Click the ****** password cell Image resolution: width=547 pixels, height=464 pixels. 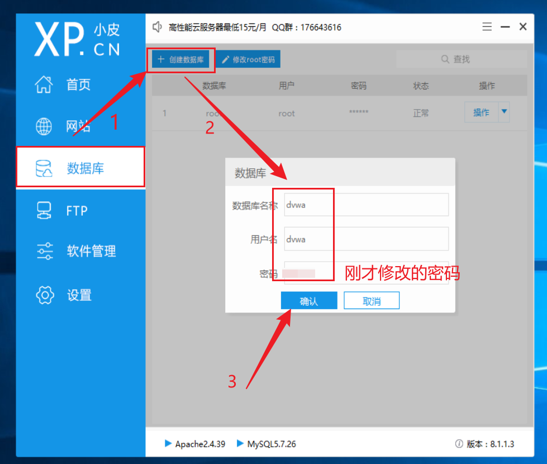(x=359, y=112)
